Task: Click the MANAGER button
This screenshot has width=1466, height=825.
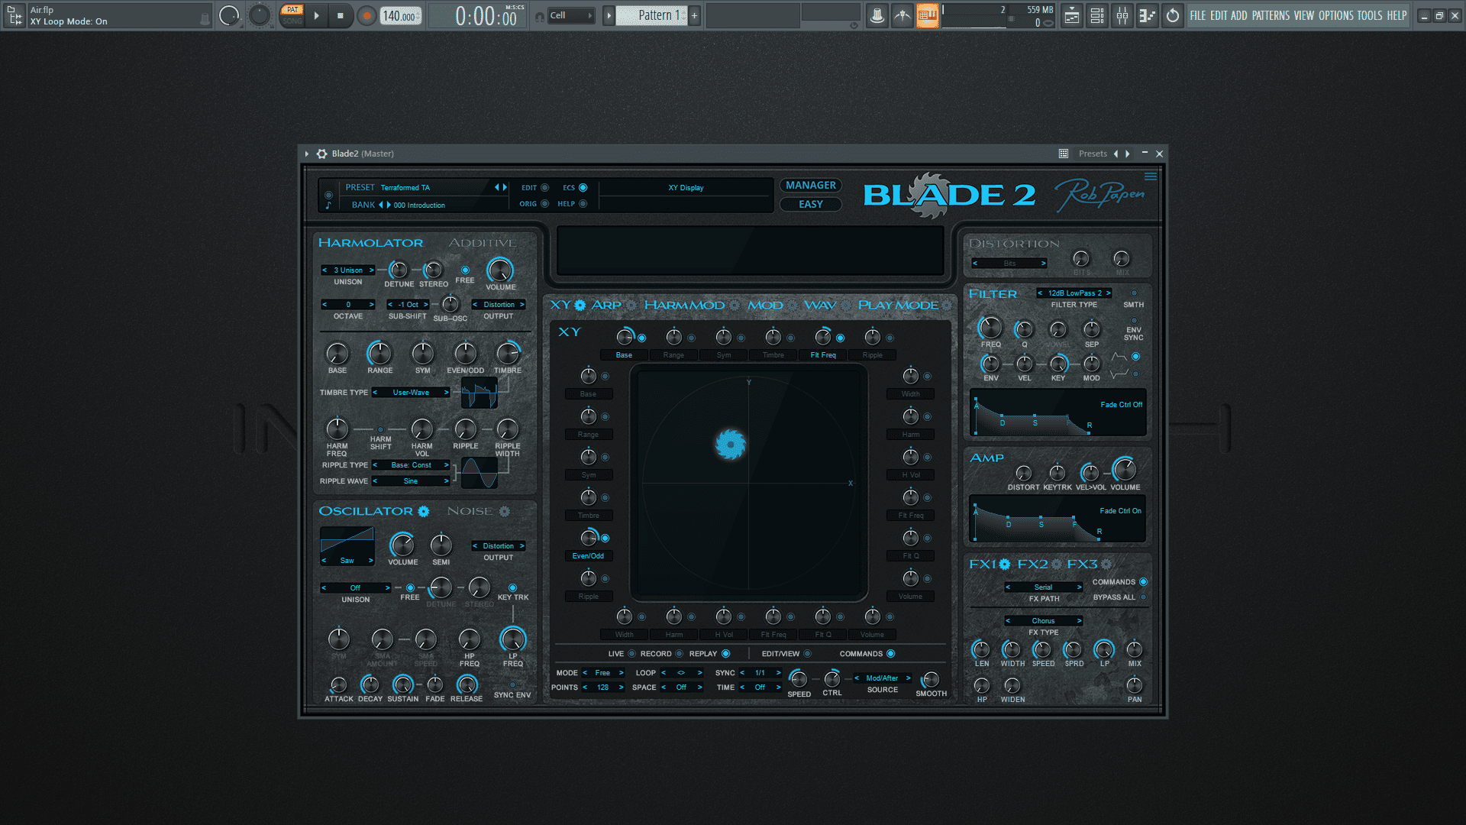Action: tap(810, 186)
